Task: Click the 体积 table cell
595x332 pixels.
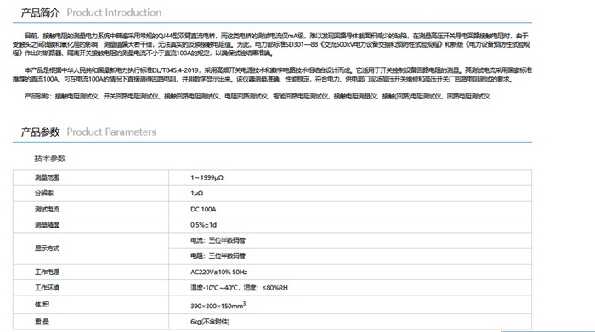Action: click(91, 305)
